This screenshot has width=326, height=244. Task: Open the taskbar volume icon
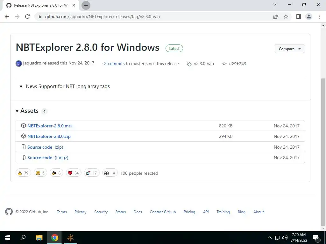[285, 238]
